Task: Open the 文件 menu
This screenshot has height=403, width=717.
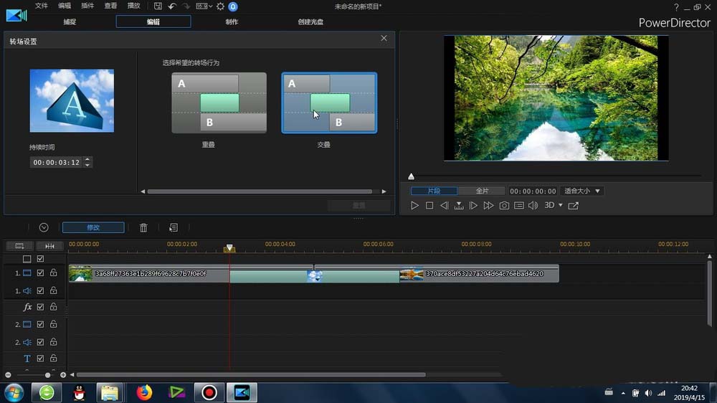Action: (41, 6)
